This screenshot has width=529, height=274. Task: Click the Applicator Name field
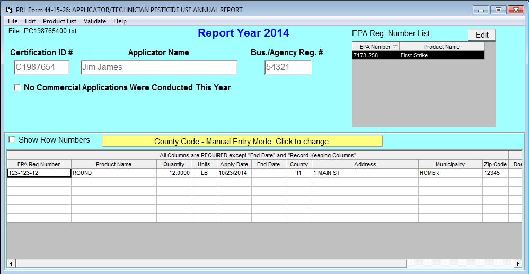(x=158, y=67)
